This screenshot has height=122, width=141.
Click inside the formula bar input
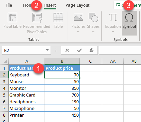coord(120,50)
